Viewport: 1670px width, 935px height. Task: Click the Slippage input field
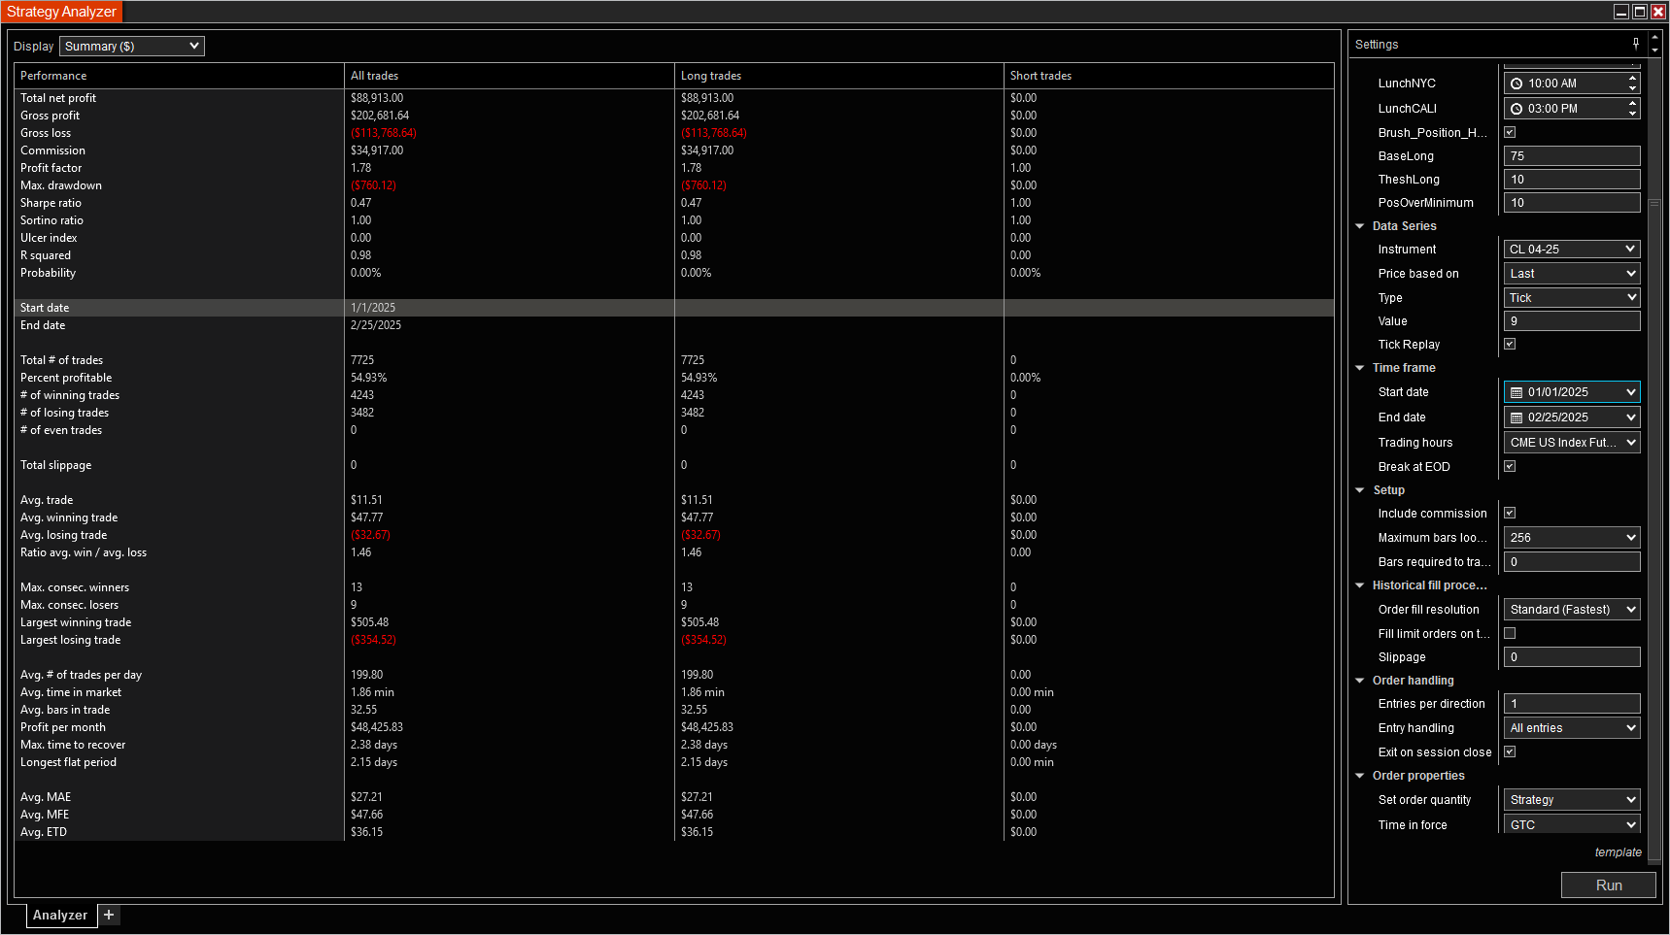(1572, 657)
